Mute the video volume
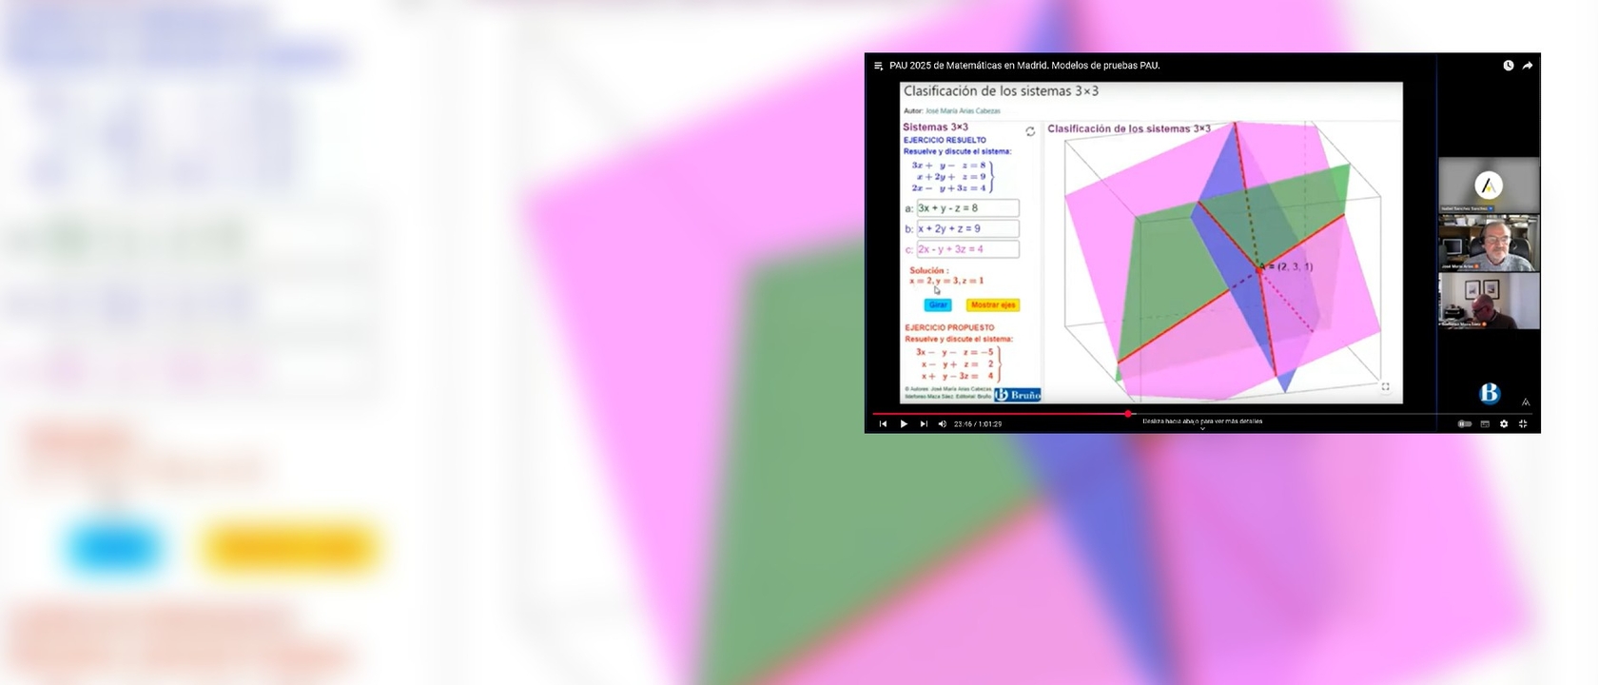This screenshot has width=1598, height=685. pyautogui.click(x=943, y=424)
